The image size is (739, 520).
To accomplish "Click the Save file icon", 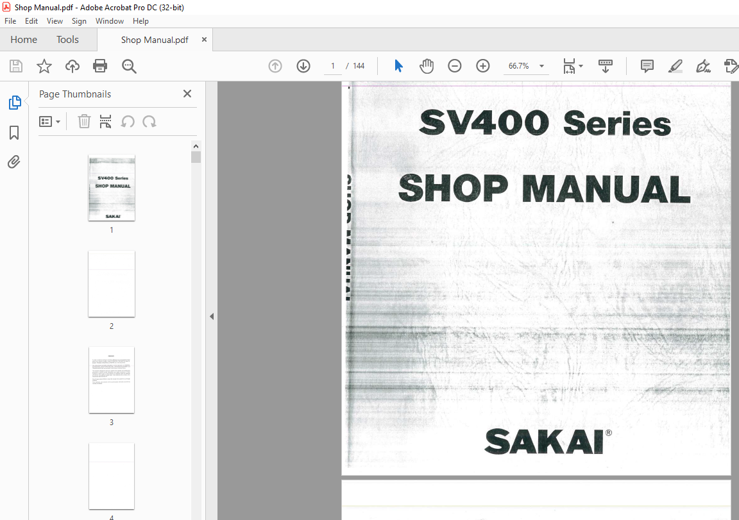I will (16, 66).
